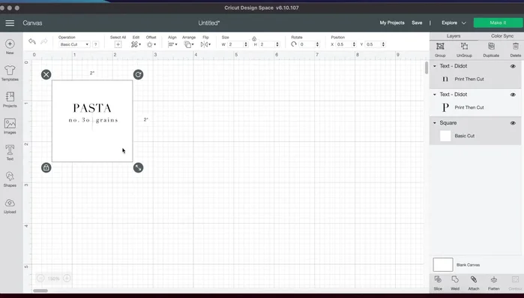Click the Height size field
The width and height of the screenshot is (524, 298).
[x=267, y=44]
